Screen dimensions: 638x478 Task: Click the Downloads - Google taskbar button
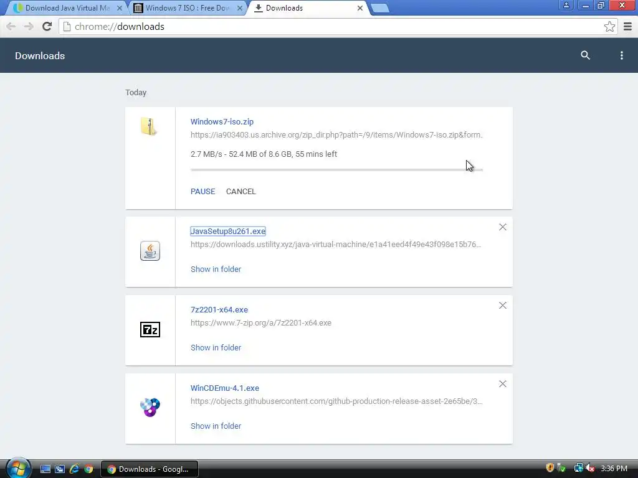click(150, 469)
